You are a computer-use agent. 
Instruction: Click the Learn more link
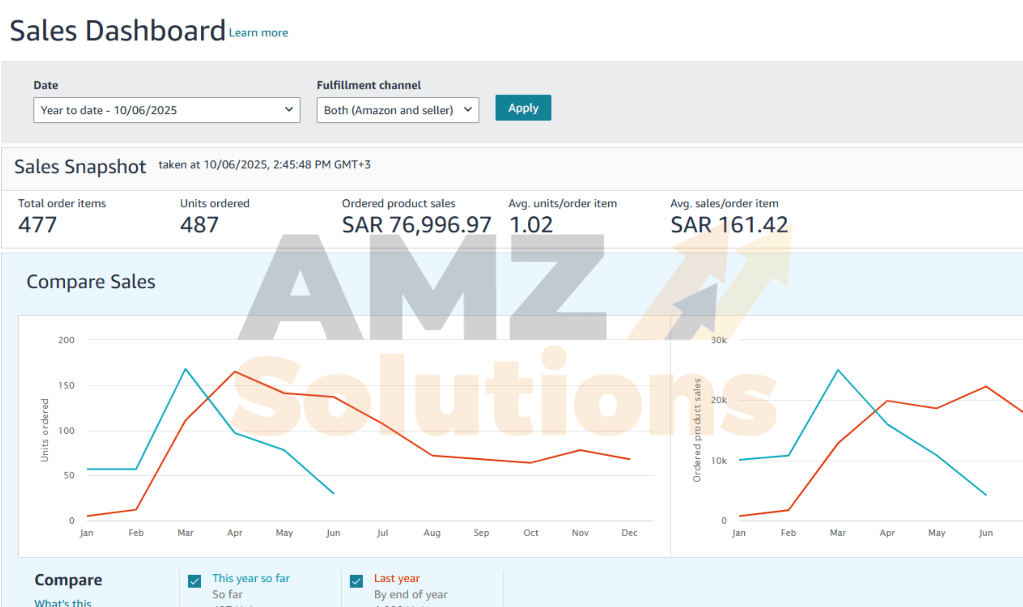coord(258,33)
